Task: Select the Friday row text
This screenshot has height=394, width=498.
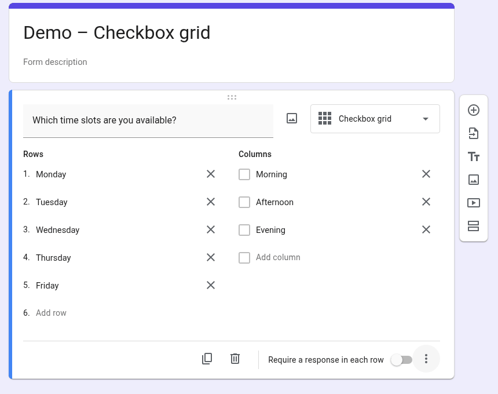Action: pos(47,286)
